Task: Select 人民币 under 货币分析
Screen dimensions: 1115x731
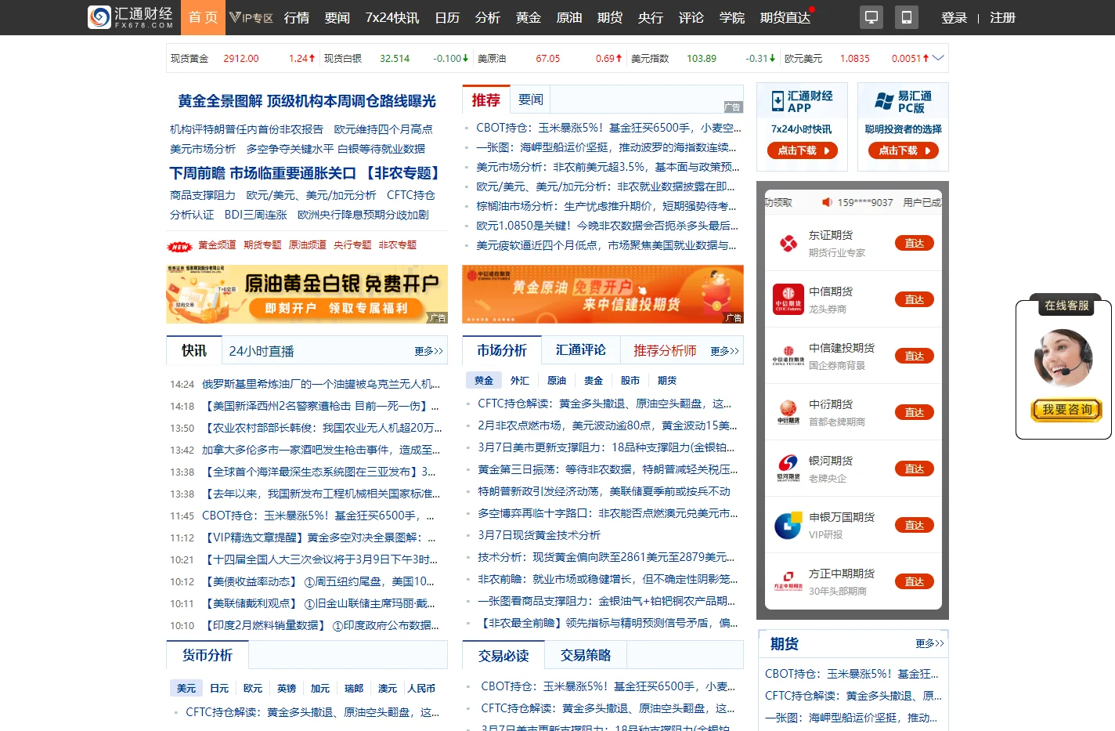Action: [421, 689]
